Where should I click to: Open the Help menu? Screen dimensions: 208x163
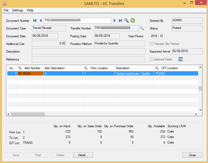coord(30,10)
